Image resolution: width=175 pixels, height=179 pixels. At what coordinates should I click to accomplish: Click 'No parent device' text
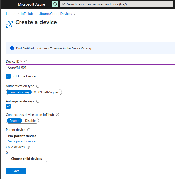pos(22,136)
